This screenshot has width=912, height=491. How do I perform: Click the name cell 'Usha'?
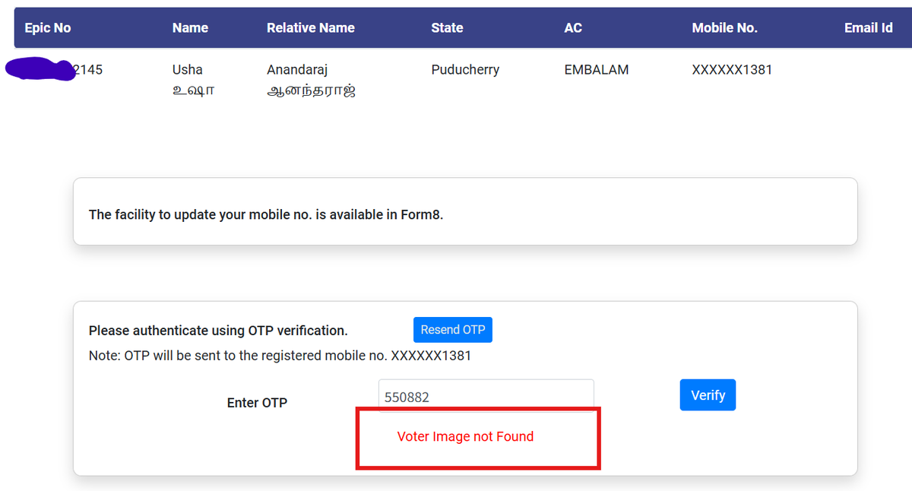point(188,70)
